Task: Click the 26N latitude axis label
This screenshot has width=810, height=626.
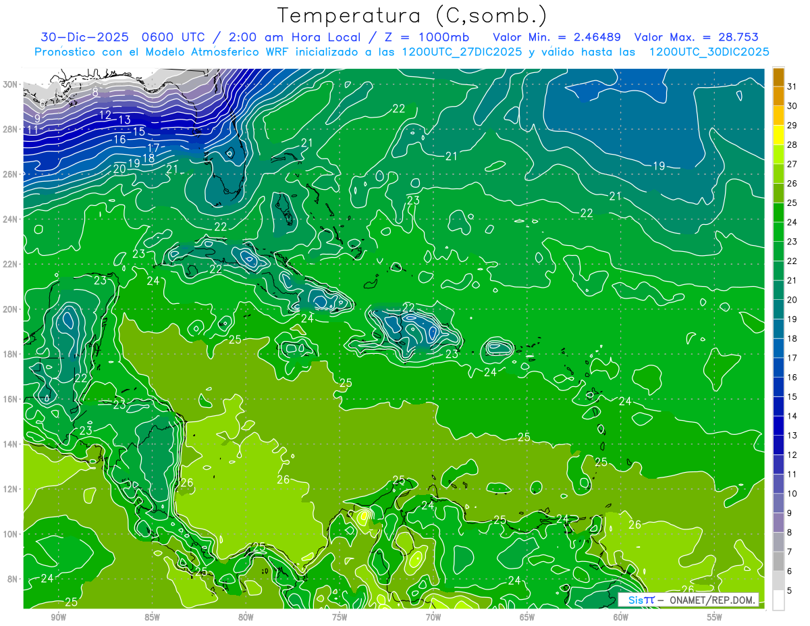Action: pyautogui.click(x=11, y=174)
